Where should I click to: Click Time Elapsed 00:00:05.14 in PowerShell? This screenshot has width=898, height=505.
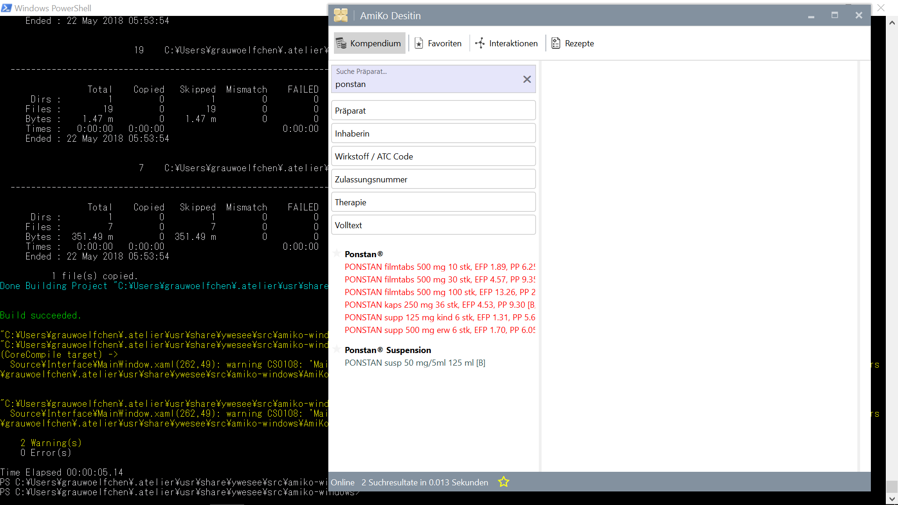pos(62,472)
